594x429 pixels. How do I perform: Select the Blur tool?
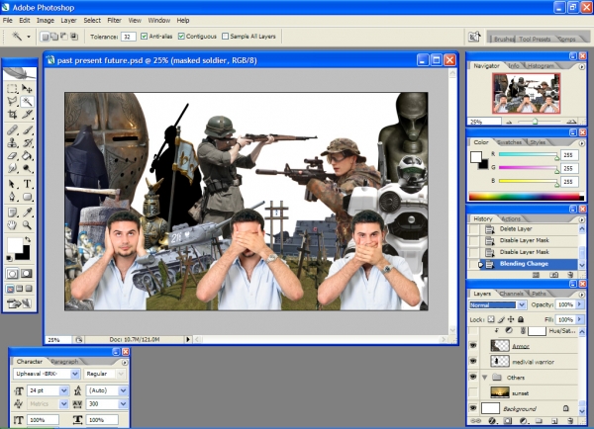[x=13, y=168]
